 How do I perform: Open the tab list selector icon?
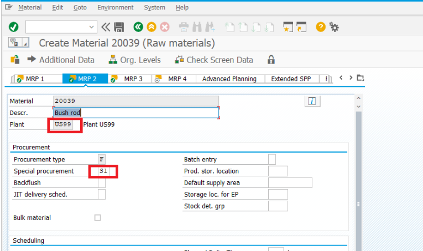point(361,78)
